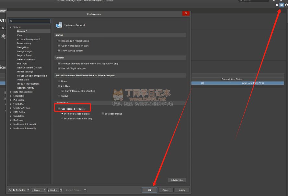Select the Always reload option
Image resolution: width=288 pixels, height=196 pixels.
(x=59, y=96)
